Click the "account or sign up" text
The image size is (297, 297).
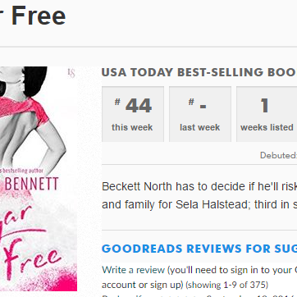pyautogui.click(x=143, y=285)
